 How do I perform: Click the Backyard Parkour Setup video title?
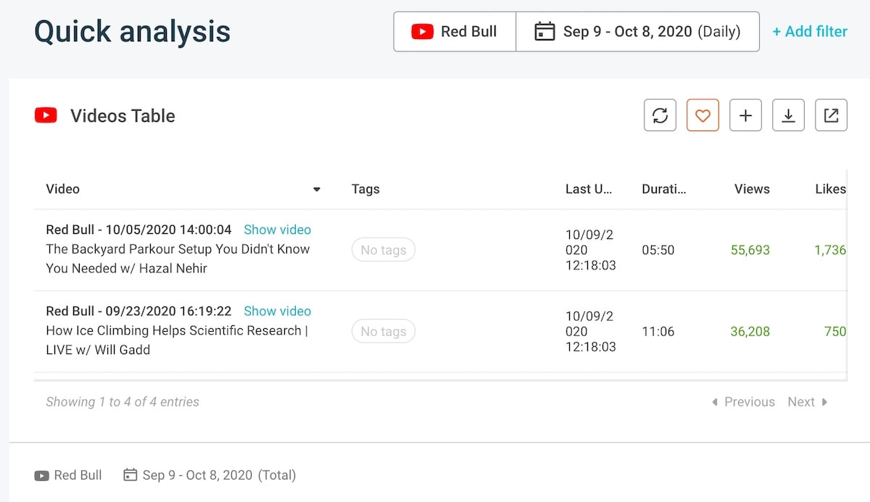(178, 259)
